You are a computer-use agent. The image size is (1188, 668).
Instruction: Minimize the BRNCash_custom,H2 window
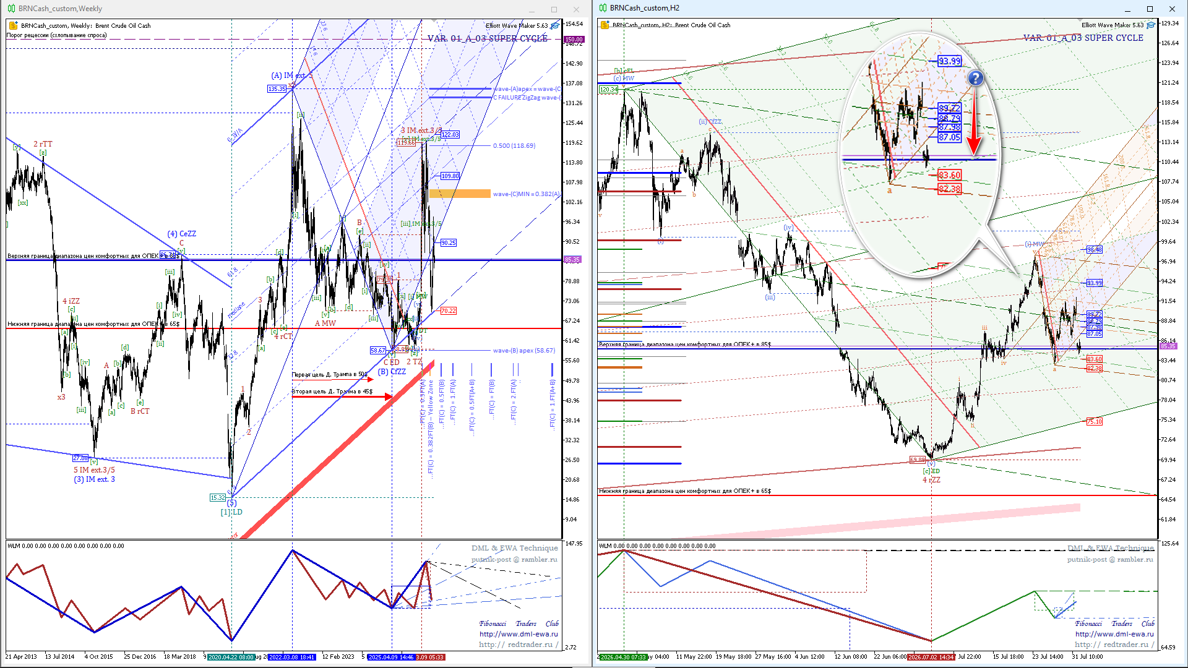point(1127,9)
